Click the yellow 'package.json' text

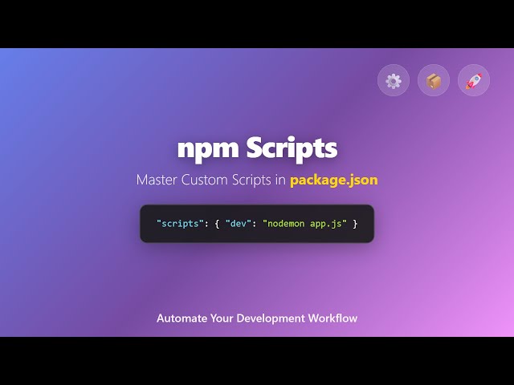334,180
